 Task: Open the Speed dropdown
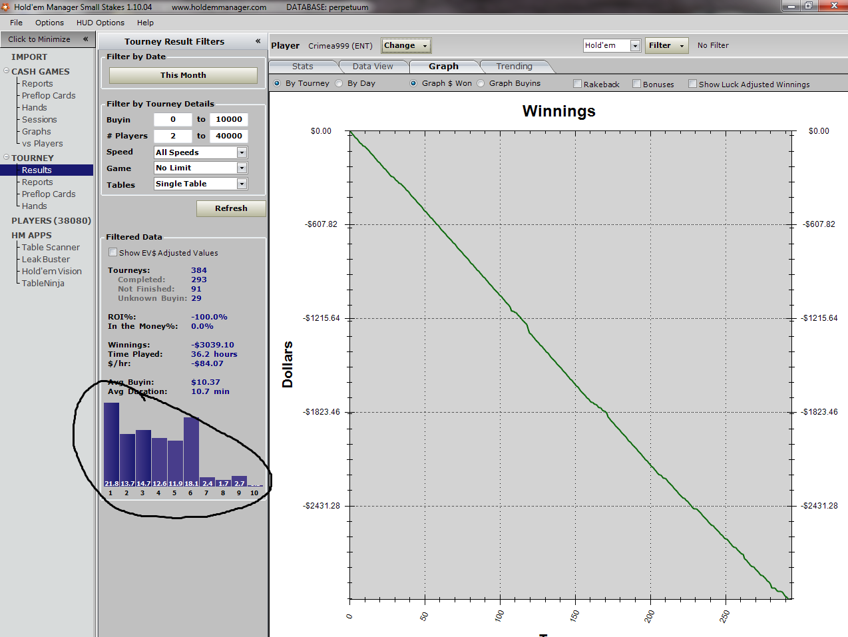[242, 152]
